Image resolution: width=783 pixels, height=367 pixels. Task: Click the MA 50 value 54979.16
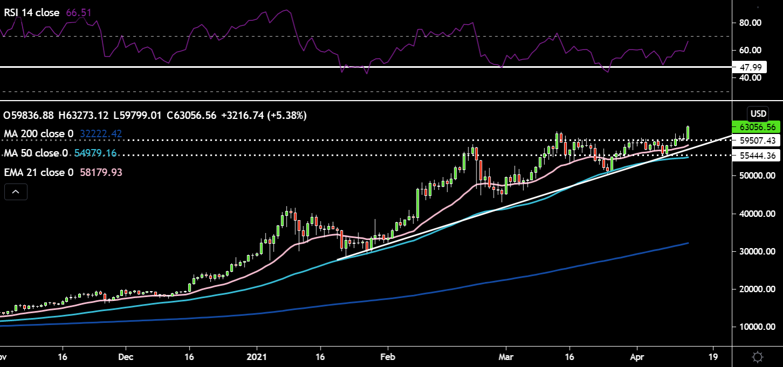coord(96,153)
